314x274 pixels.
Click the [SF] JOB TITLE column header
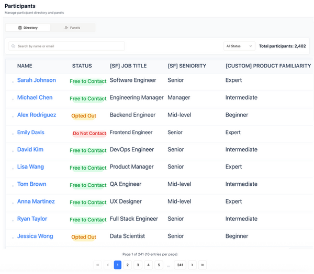tap(128, 66)
